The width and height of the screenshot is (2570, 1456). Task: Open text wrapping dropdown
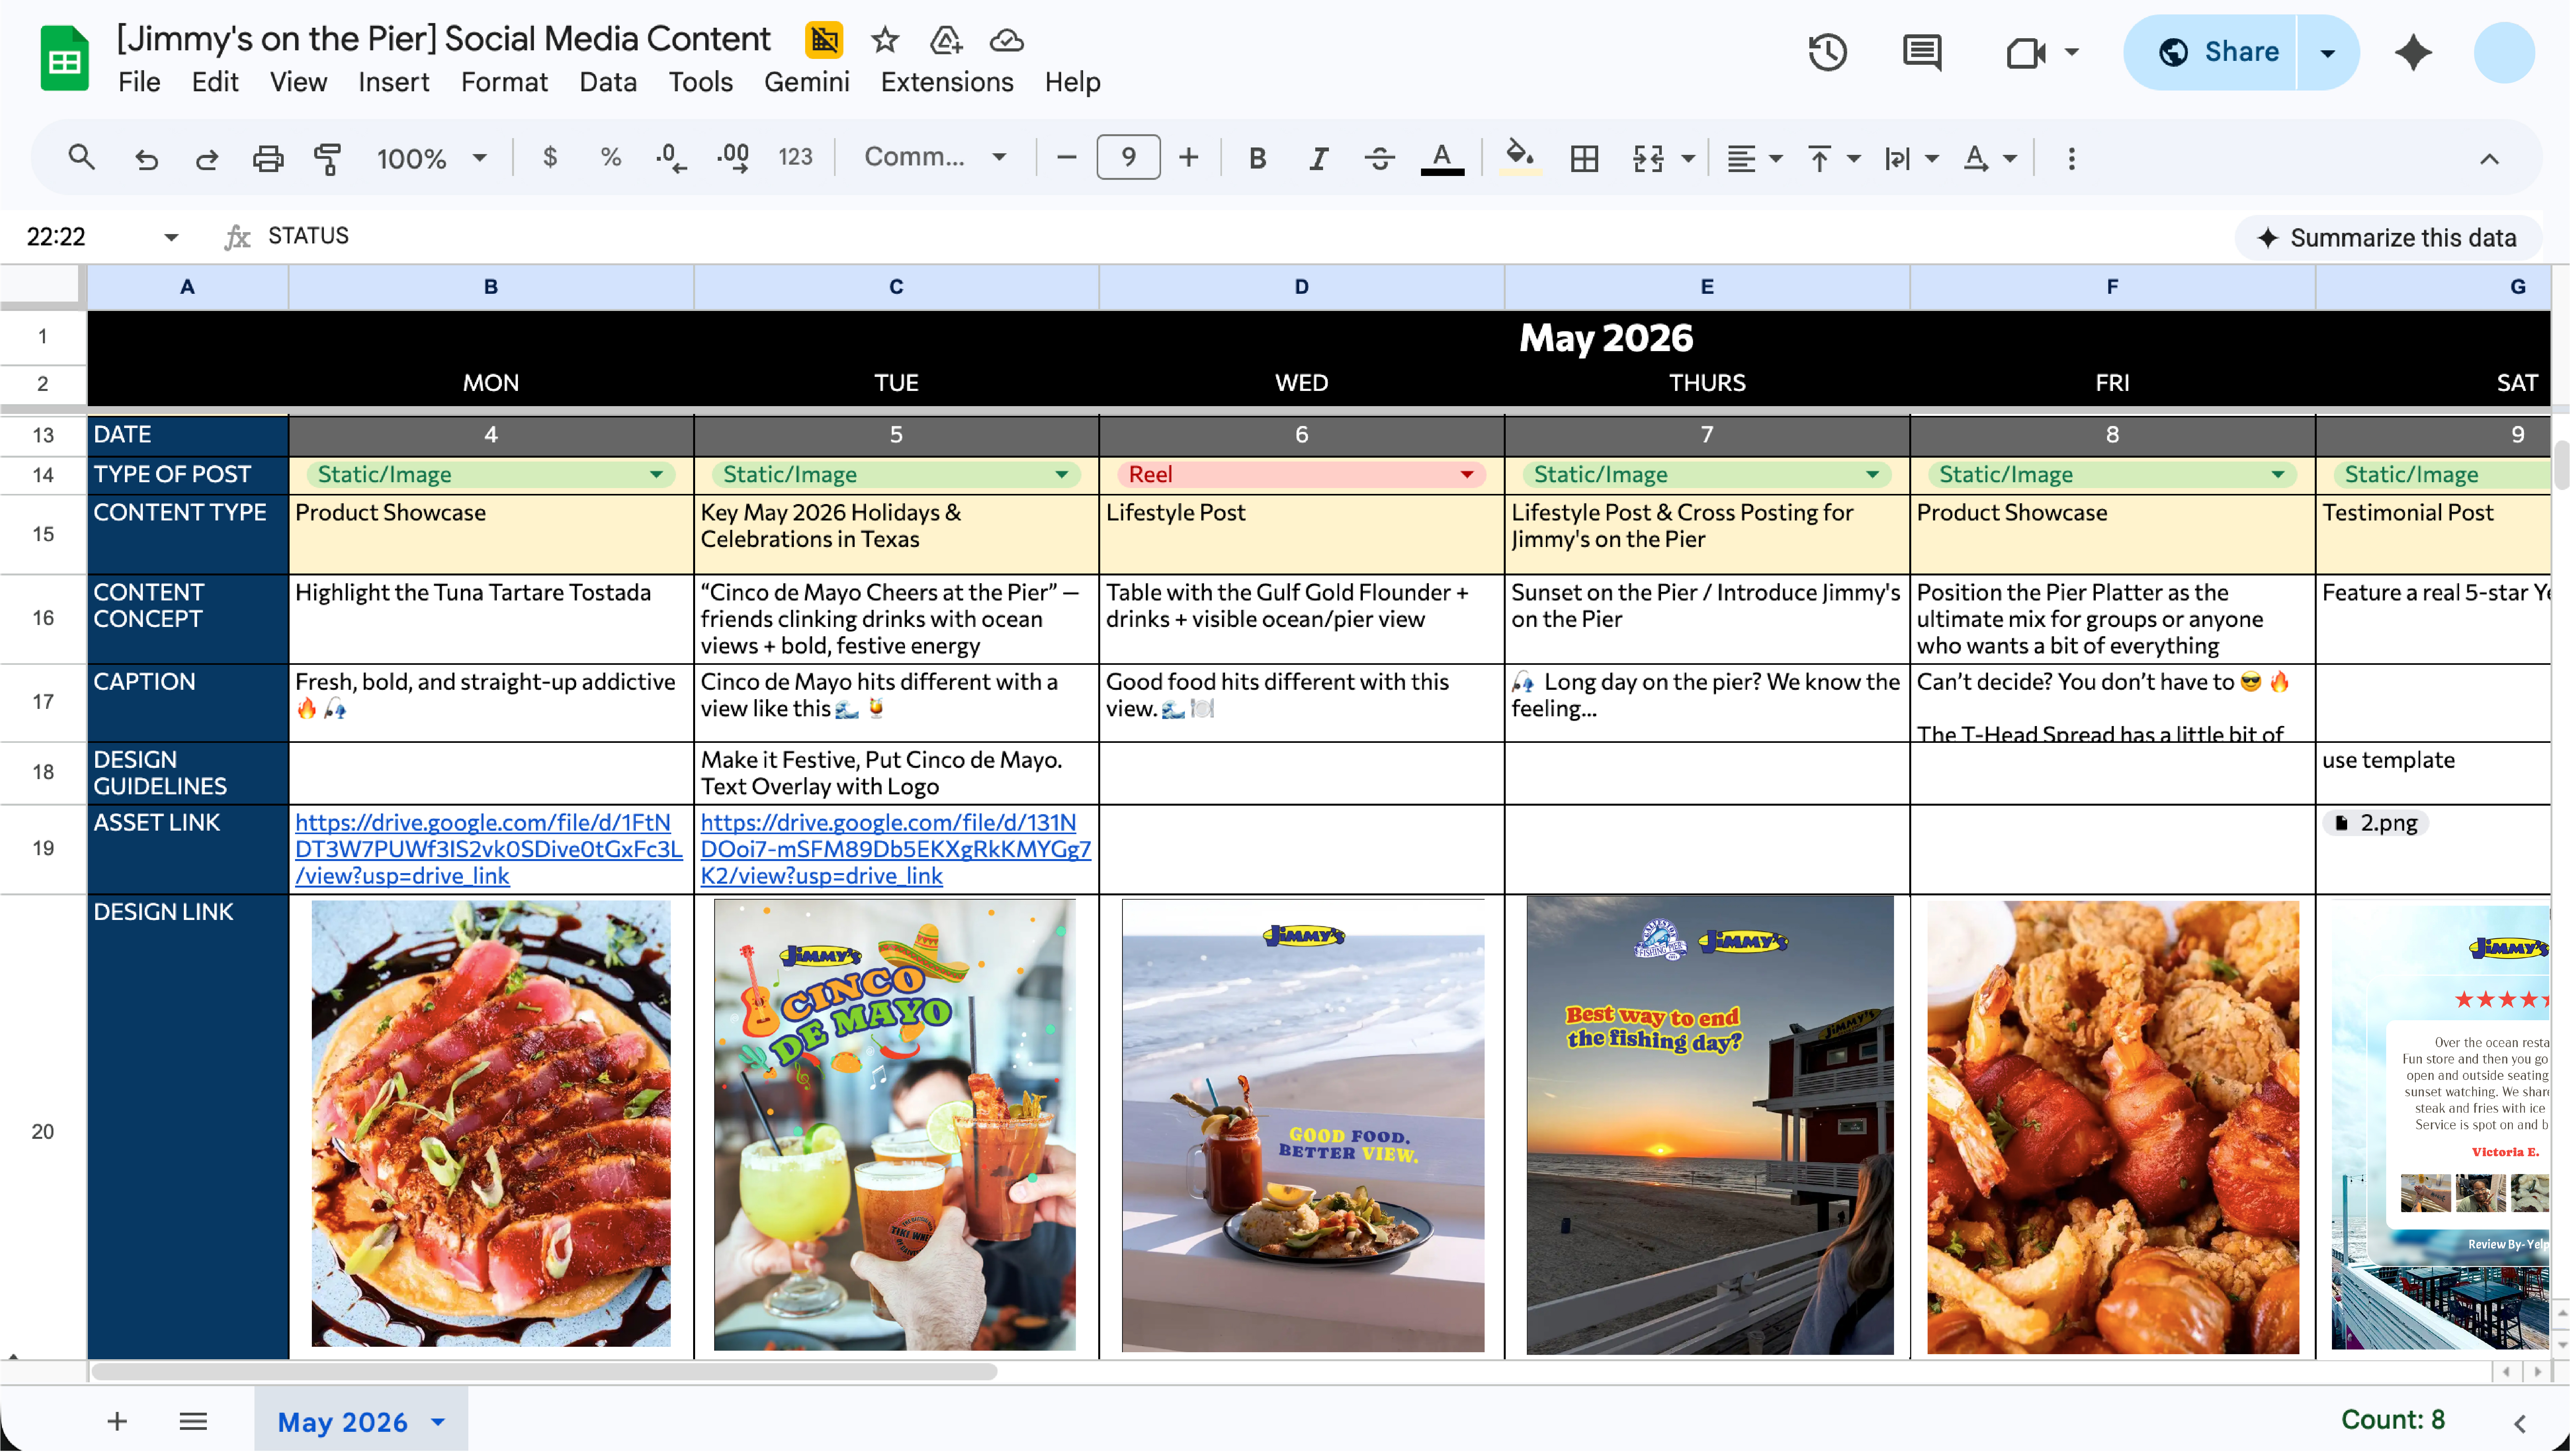pos(1911,158)
